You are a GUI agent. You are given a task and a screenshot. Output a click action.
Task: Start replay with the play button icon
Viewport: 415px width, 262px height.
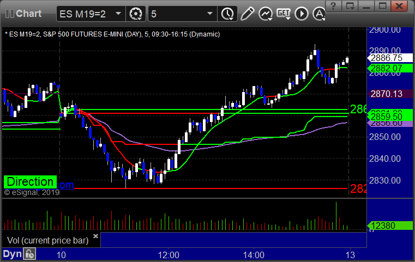[302, 14]
